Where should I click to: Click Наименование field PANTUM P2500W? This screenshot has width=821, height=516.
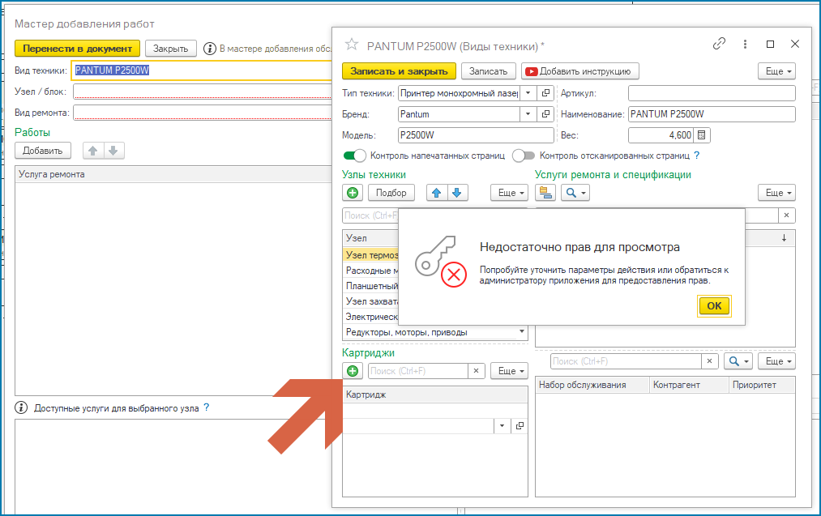point(712,114)
